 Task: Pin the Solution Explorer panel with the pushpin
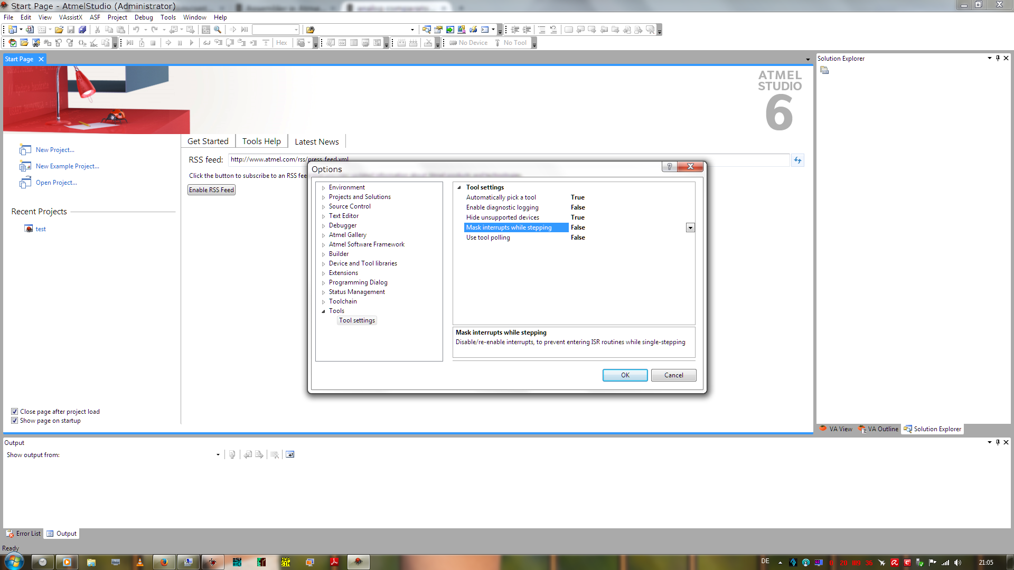[x=998, y=58]
